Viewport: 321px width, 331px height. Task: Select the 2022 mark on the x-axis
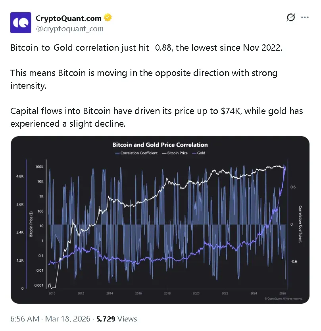tap(225, 293)
